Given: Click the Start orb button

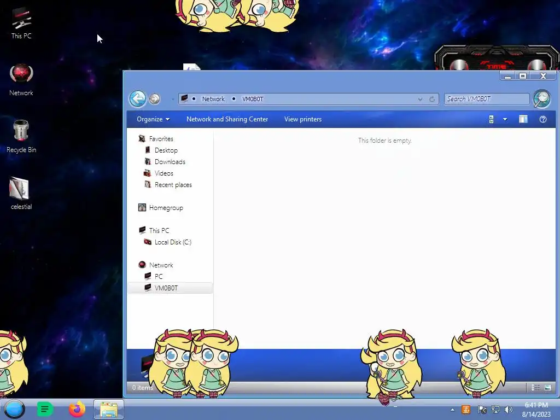Looking at the screenshot, I should [x=15, y=409].
